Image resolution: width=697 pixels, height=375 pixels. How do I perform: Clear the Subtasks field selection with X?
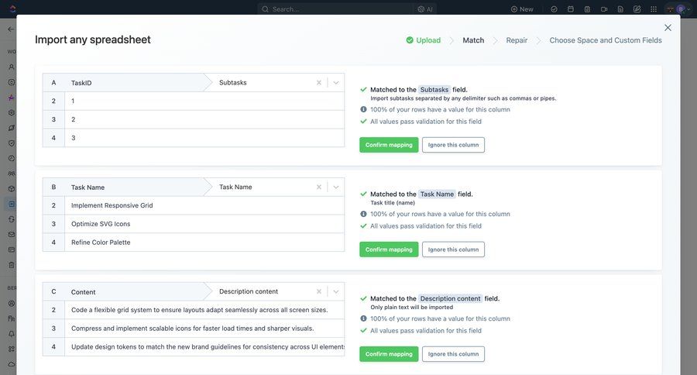tap(319, 83)
